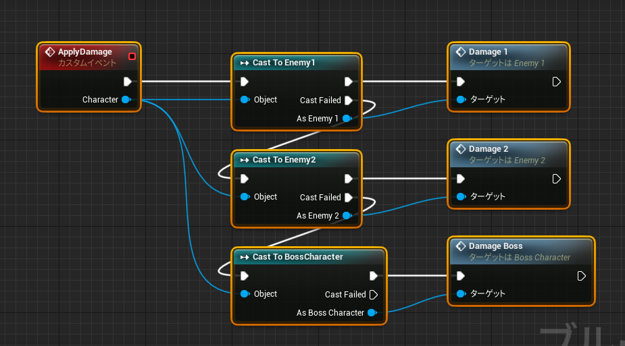This screenshot has width=625, height=346.
Task: Click Cast To BossCharacter execution input pin
Action: [245, 276]
